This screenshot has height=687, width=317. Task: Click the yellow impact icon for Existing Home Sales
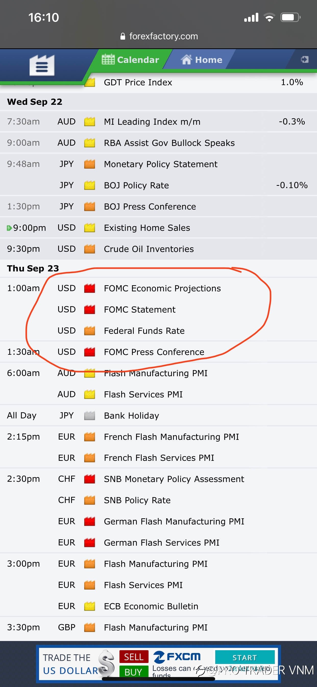click(90, 228)
